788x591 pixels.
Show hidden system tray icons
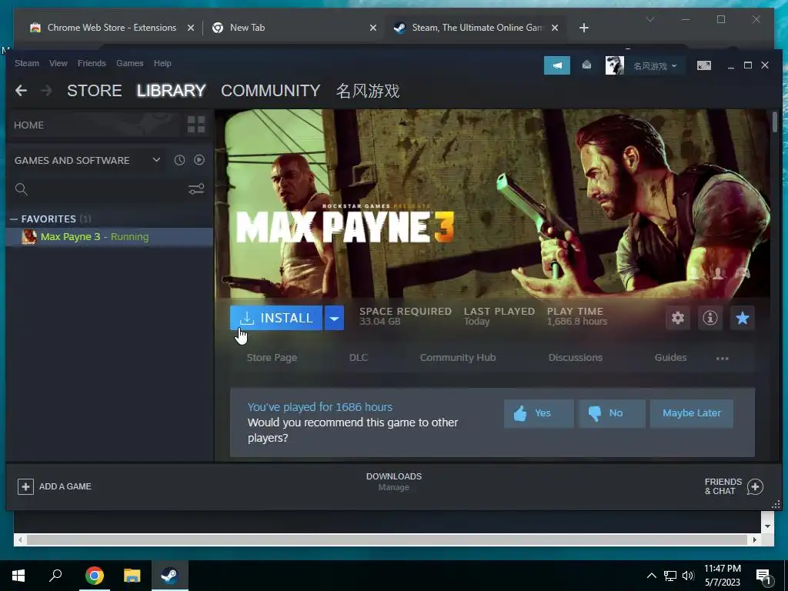coord(651,576)
